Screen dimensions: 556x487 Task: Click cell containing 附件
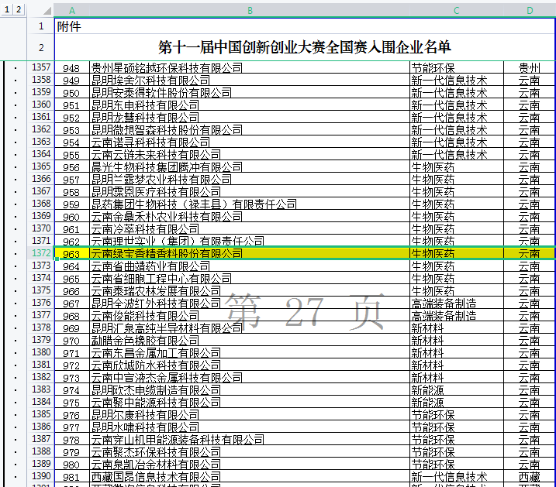[x=304, y=26]
